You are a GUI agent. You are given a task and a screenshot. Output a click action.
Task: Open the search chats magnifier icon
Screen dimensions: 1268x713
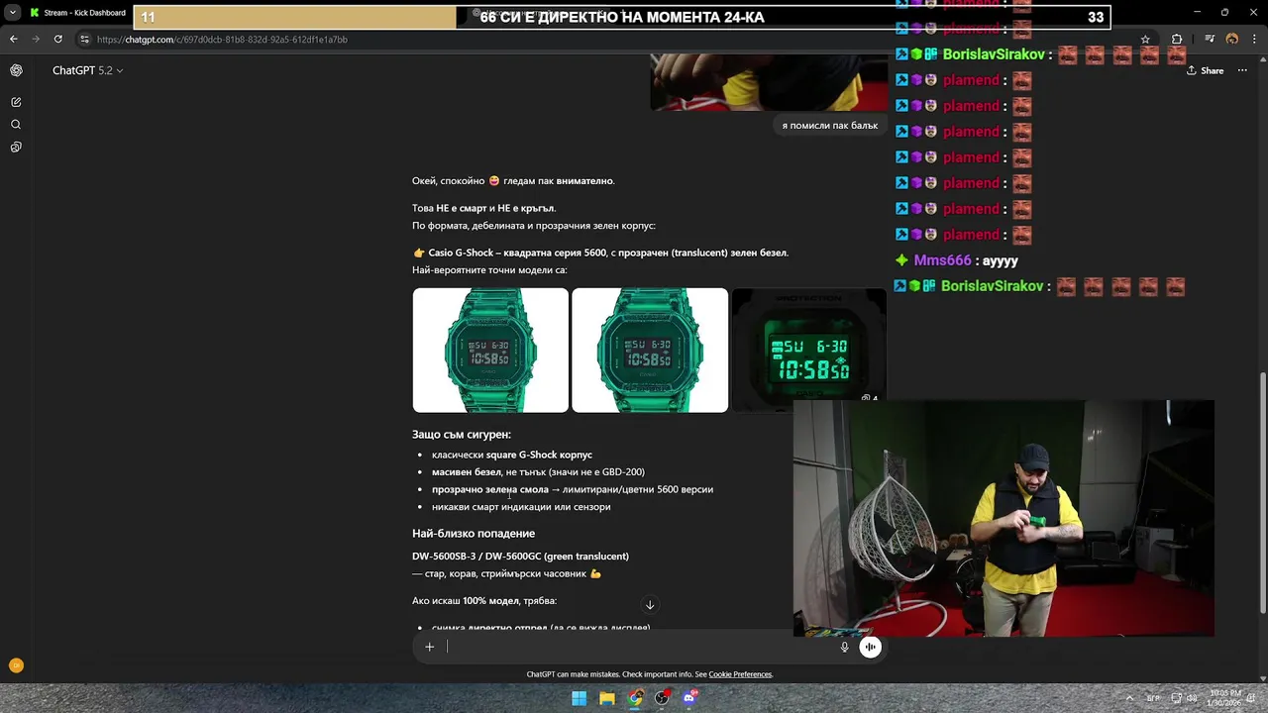coord(16,125)
